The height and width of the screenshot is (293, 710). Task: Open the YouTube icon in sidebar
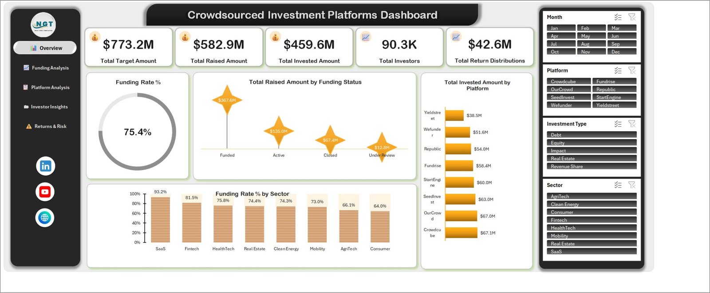(45, 192)
